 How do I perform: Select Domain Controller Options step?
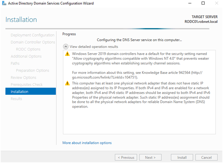click(x=33, y=42)
